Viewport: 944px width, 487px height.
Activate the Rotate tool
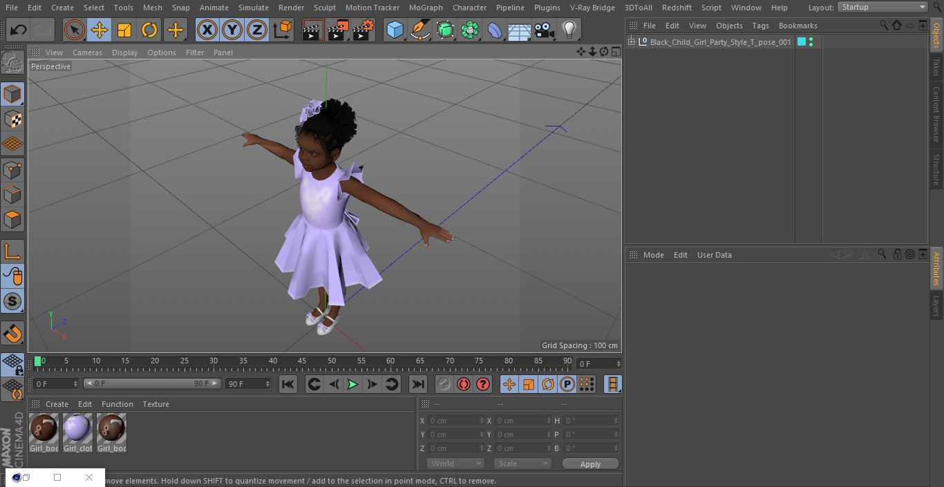[x=149, y=30]
